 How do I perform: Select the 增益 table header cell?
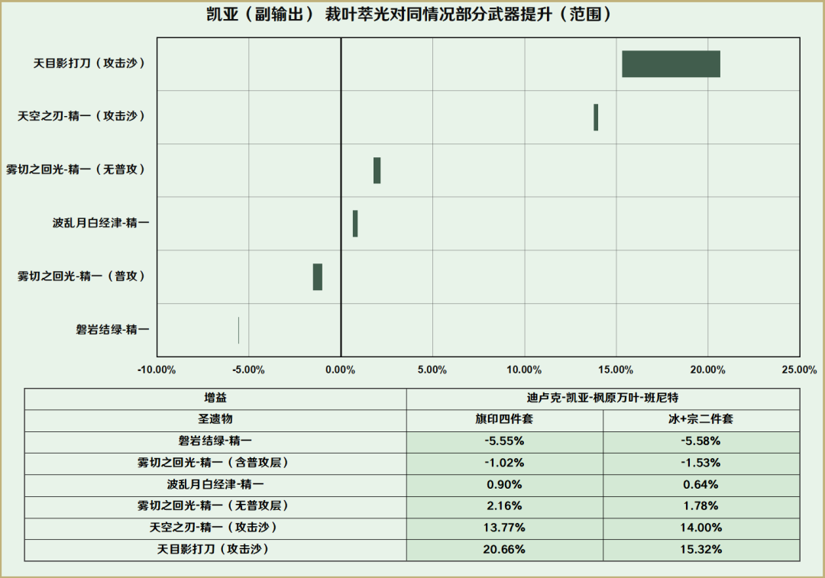click(x=215, y=399)
